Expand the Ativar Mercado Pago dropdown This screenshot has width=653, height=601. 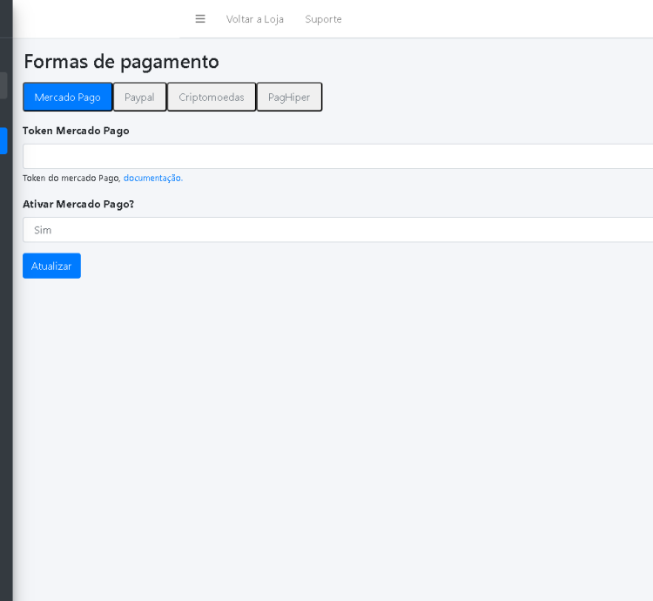338,230
